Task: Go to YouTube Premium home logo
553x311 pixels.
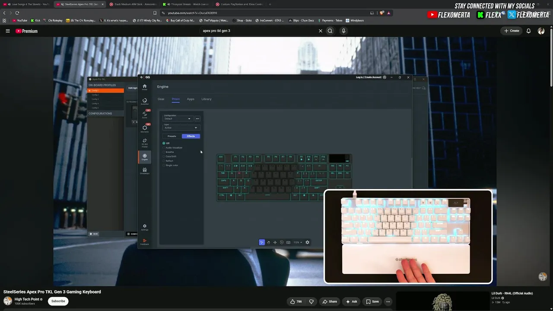Action: coord(26,31)
